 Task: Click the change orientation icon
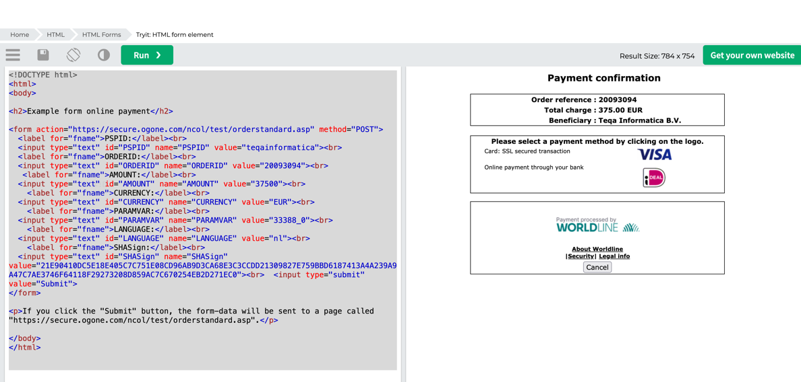click(73, 55)
